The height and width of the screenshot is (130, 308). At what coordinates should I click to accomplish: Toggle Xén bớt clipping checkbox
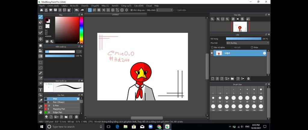pyautogui.click(x=232, y=48)
